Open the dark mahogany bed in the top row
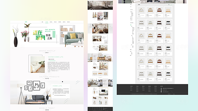This screenshot has width=198, height=111. click(x=159, y=12)
